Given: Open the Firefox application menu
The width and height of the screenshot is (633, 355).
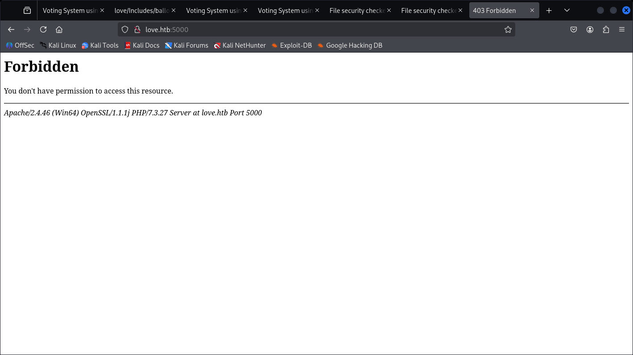Looking at the screenshot, I should (x=622, y=29).
